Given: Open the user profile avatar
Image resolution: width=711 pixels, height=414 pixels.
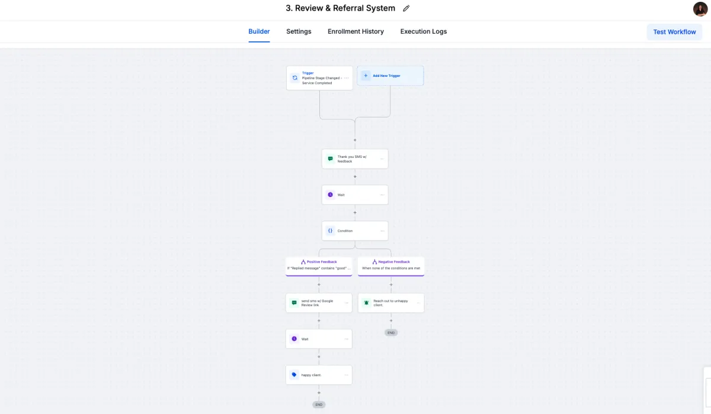Looking at the screenshot, I should tap(700, 9).
